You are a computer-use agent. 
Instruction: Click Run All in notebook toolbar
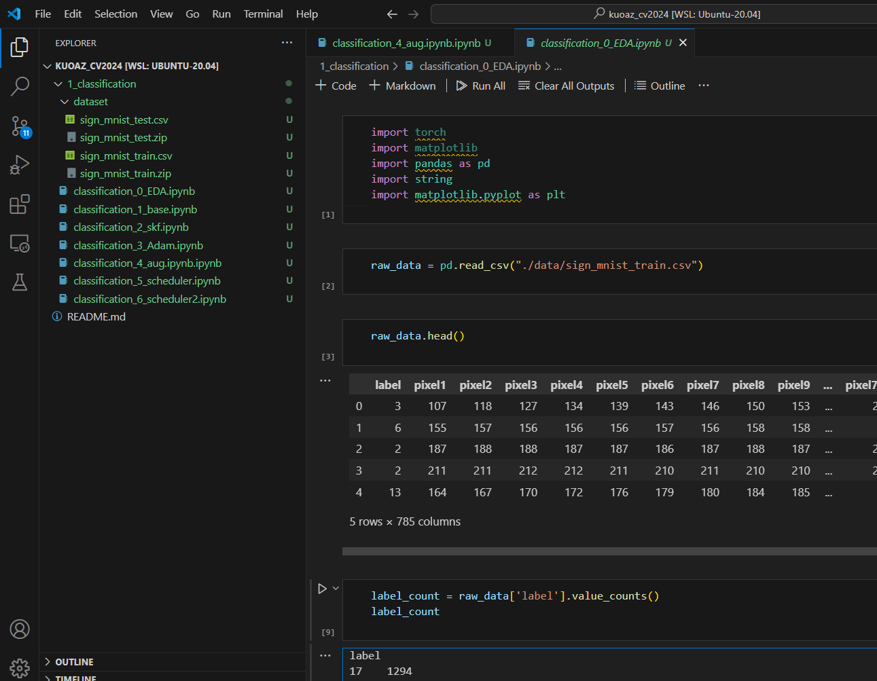coord(481,86)
